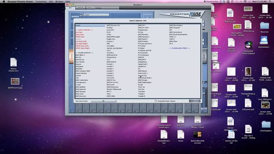Viewport: 274px width, 154px height.
Task: Click Mac OS X Install dmg file
Action: click(x=248, y=132)
